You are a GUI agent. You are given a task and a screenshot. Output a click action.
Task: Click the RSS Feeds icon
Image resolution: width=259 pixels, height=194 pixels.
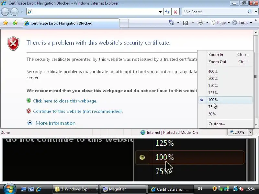point(186,23)
